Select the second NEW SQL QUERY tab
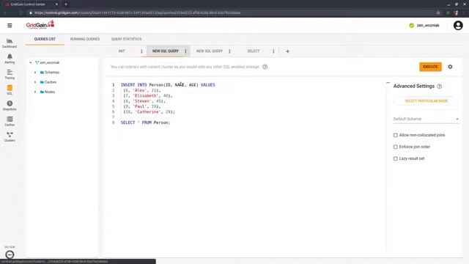 (x=210, y=51)
